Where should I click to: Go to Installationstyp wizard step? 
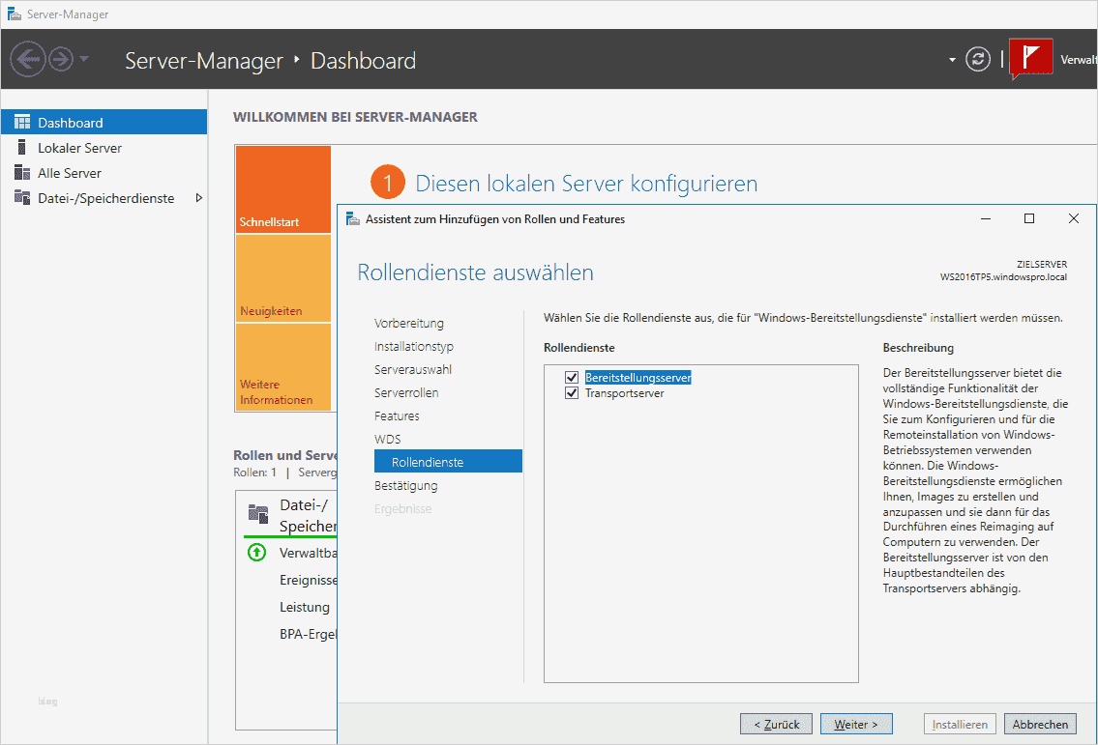(414, 346)
